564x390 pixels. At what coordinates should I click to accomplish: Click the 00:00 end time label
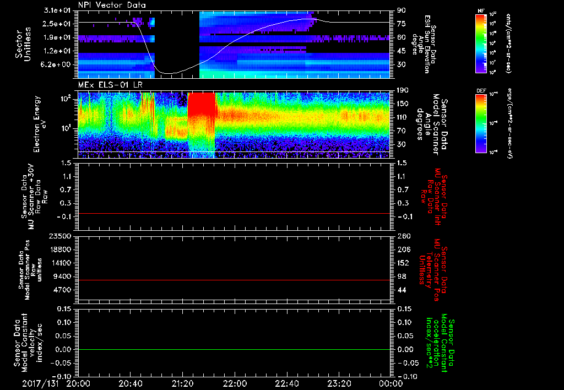(391, 383)
